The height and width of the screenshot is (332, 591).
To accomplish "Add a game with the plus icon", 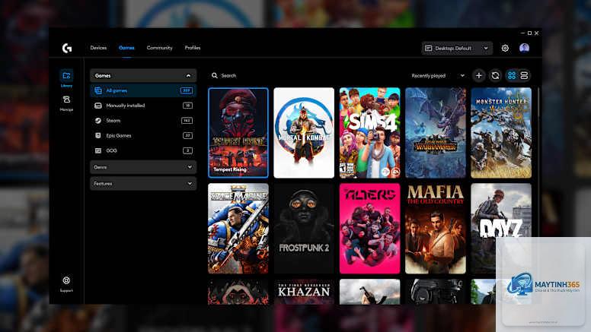I will pos(479,75).
